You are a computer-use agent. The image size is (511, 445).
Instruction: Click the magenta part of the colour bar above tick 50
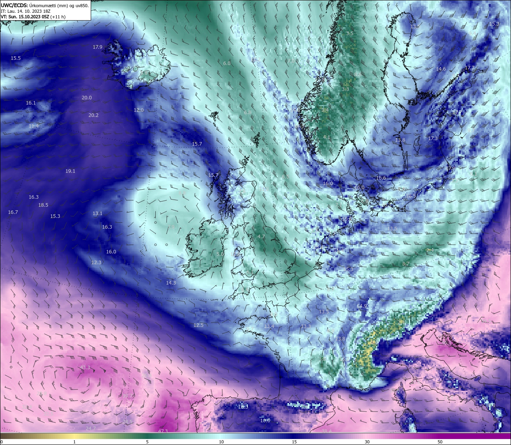(x=440, y=436)
